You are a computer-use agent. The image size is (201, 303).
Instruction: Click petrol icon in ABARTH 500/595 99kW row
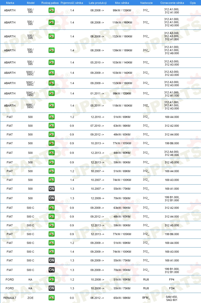[51, 10]
